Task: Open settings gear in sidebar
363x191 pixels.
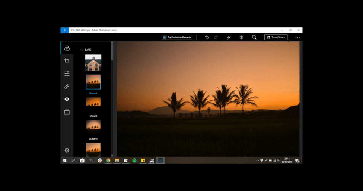Action: (67, 150)
